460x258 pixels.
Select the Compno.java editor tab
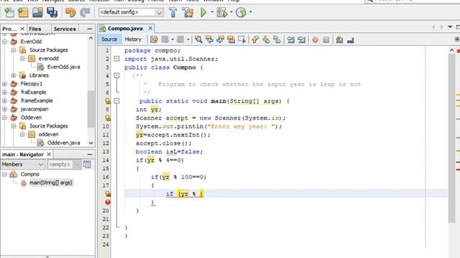point(125,29)
